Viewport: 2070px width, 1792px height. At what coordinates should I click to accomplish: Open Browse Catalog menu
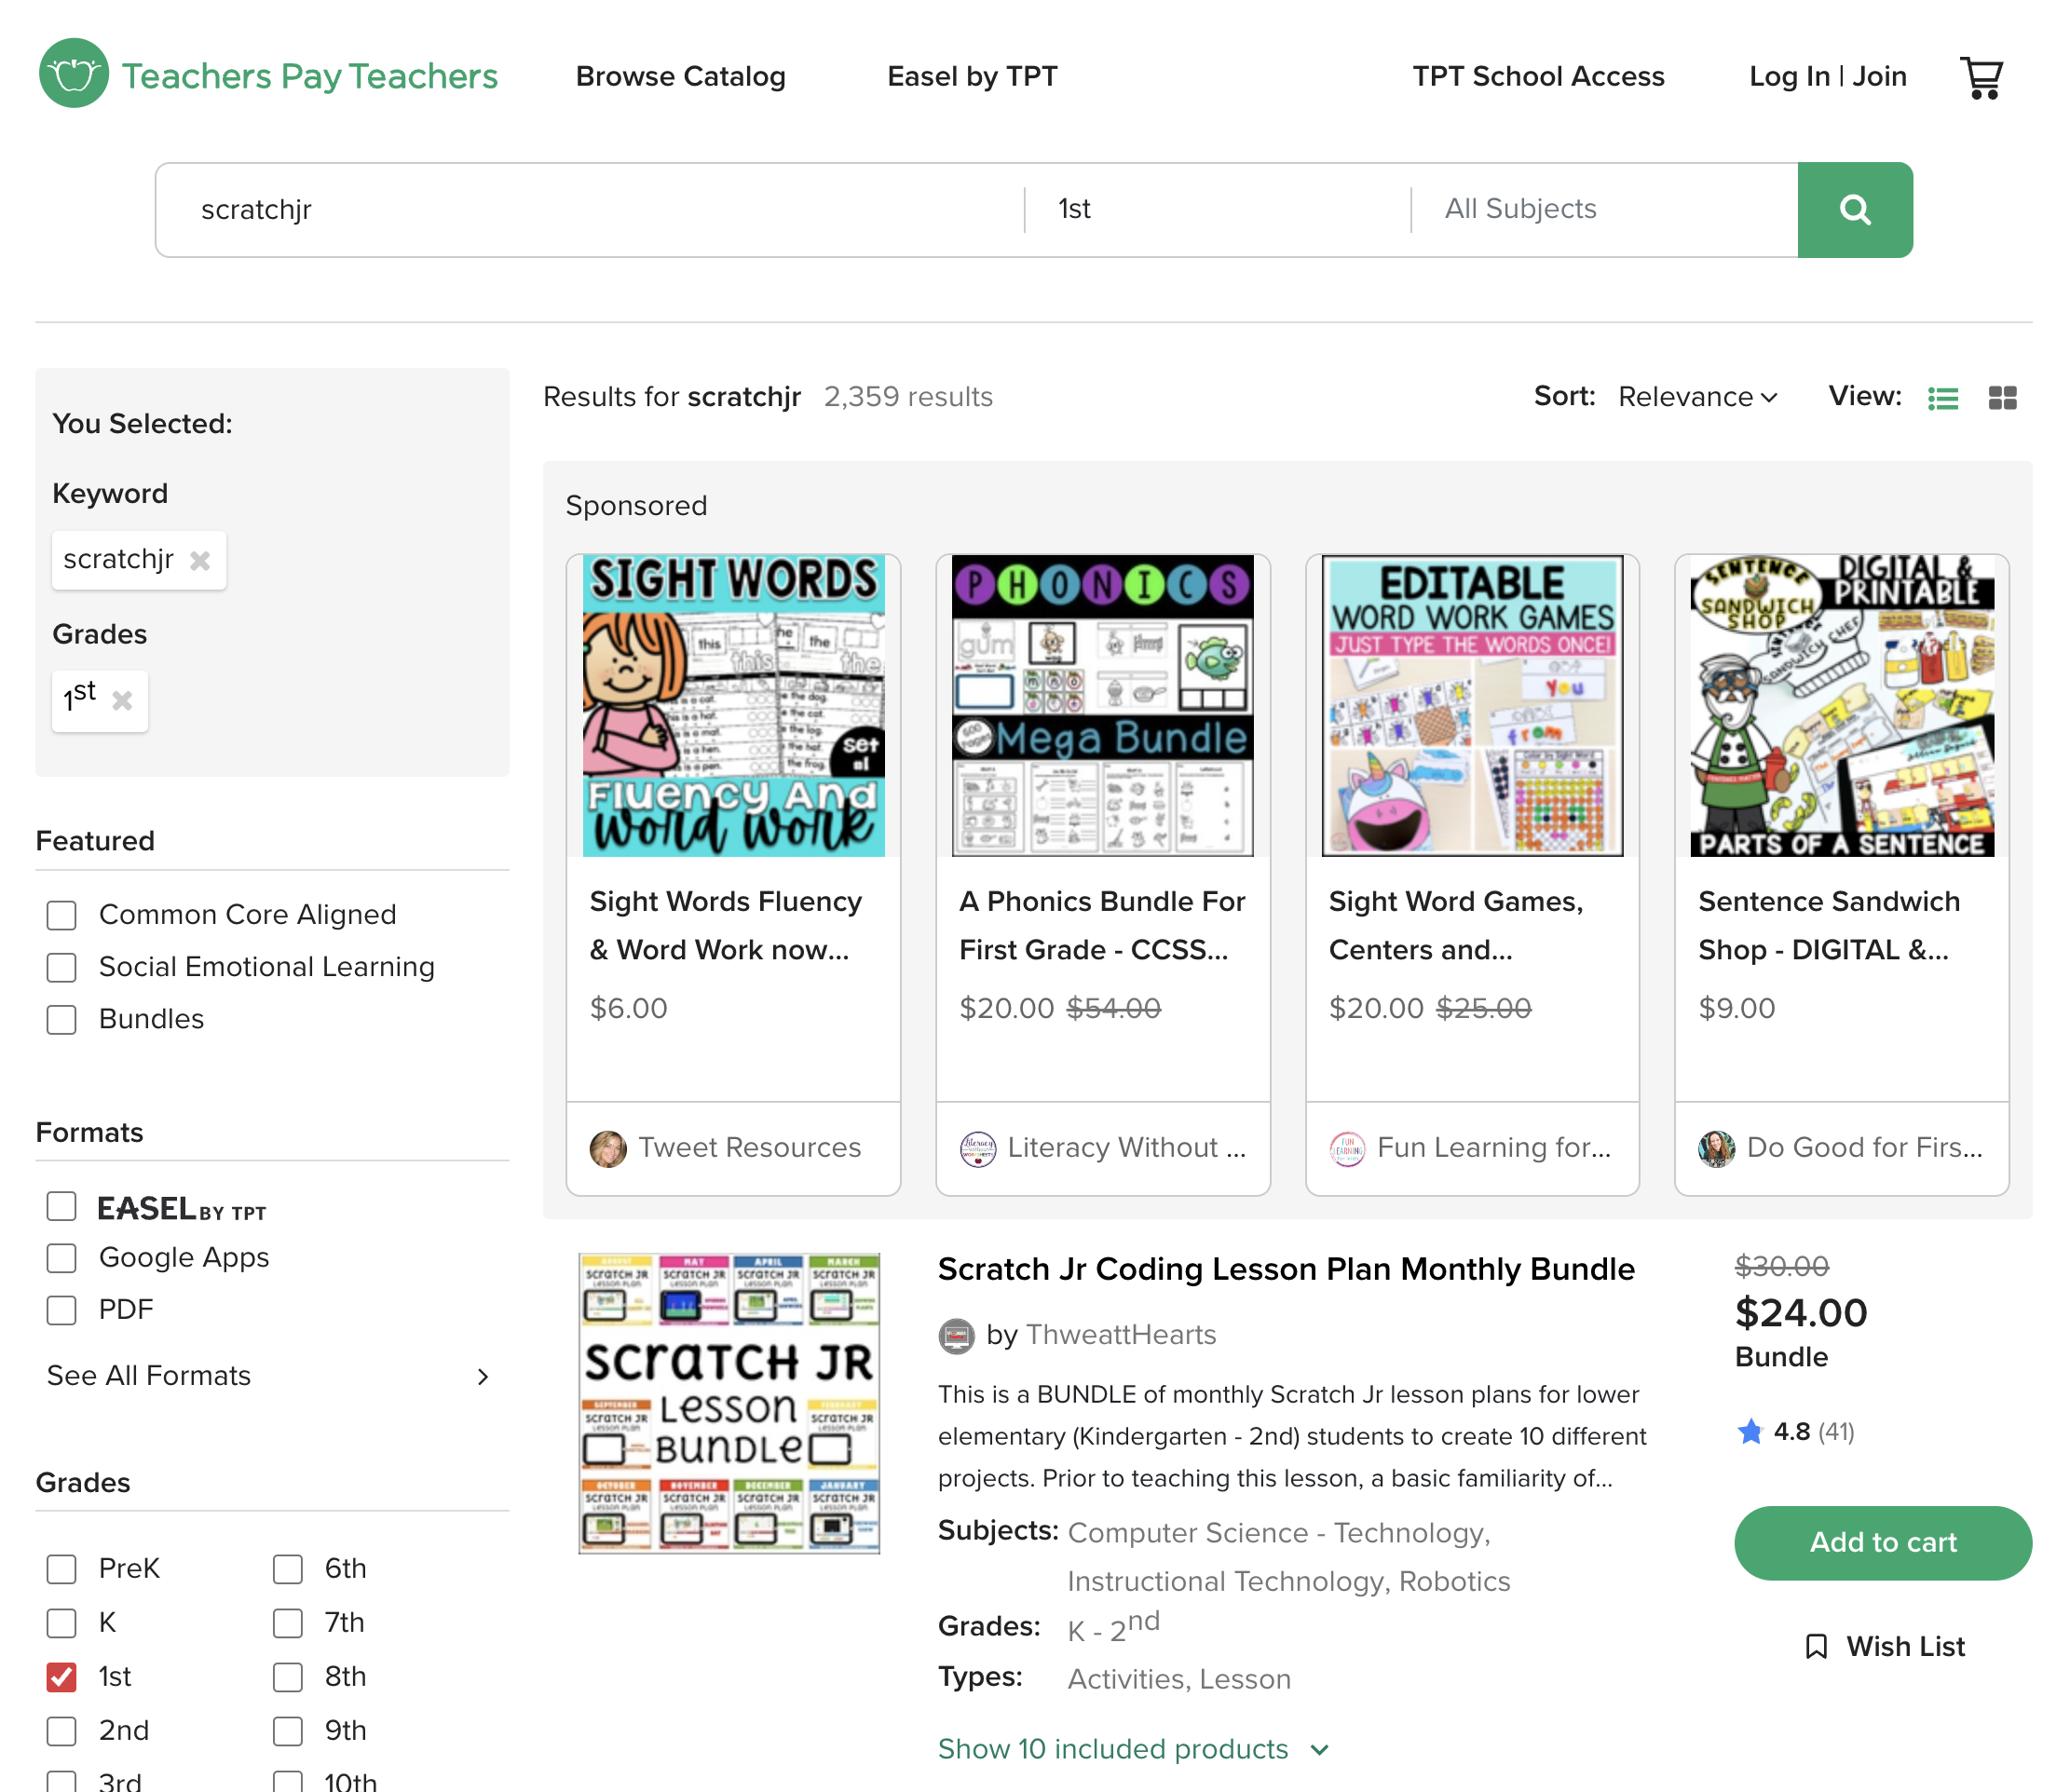coord(680,76)
